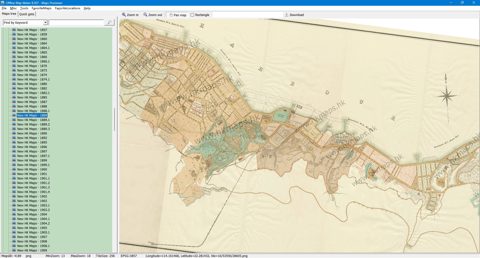The height and width of the screenshot is (258, 480).
Task: Click the keyword search magnifier button
Action: point(109,22)
